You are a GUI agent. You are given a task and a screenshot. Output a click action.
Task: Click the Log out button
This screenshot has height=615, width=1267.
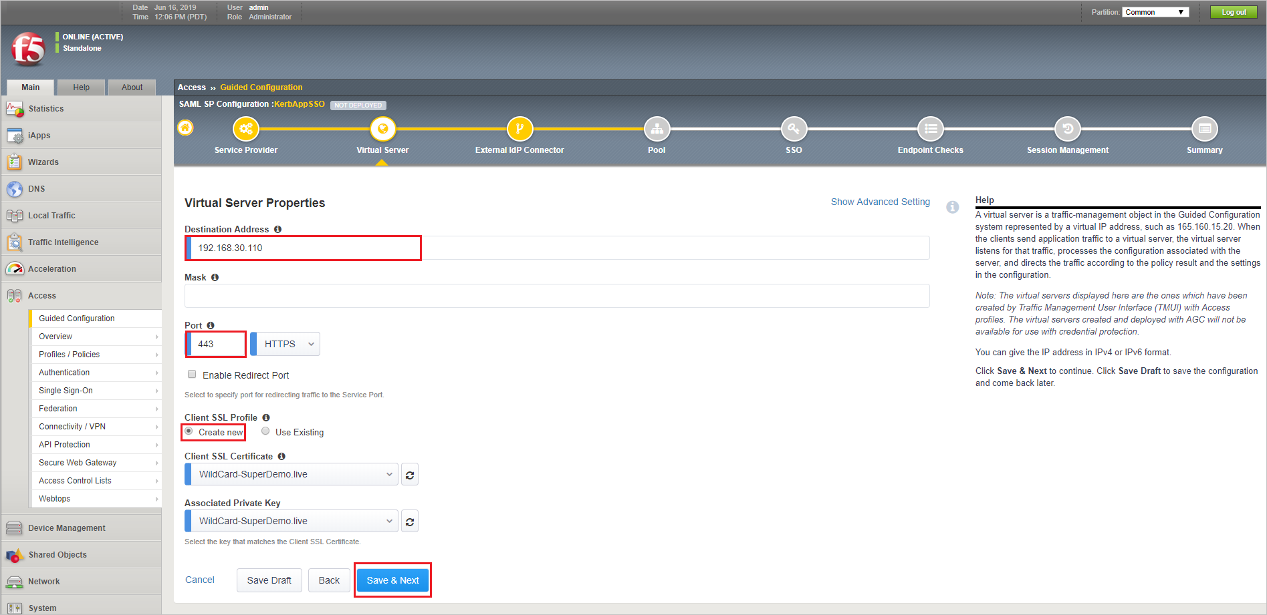click(x=1234, y=12)
